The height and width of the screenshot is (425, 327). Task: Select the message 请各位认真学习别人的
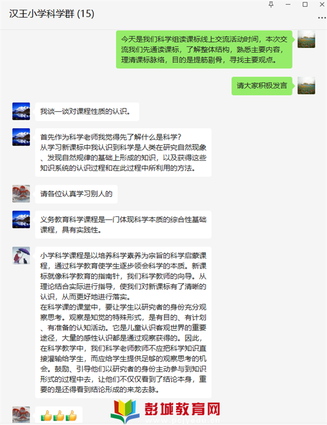[76, 194]
